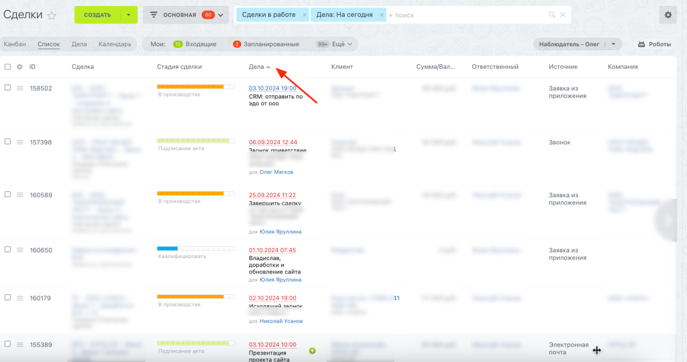Click the search magnifier icon
The image size is (687, 362).
tap(552, 15)
